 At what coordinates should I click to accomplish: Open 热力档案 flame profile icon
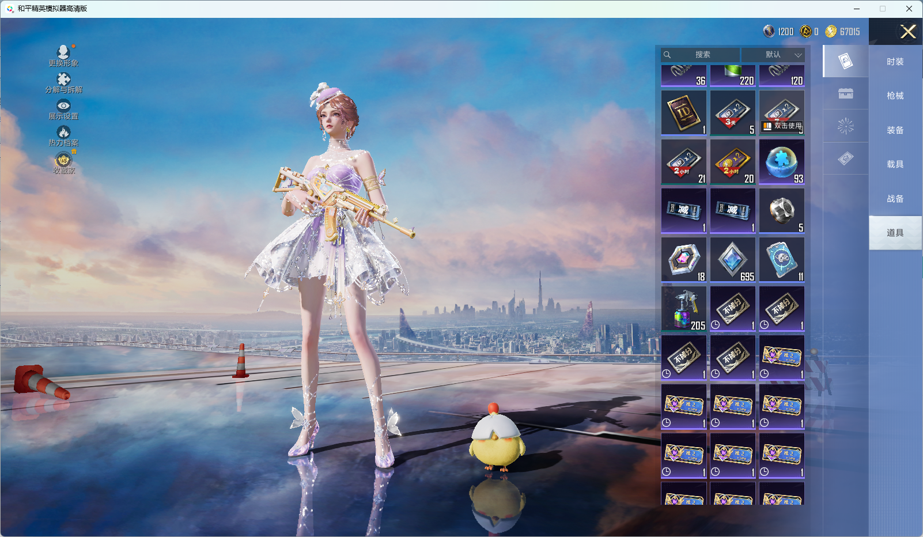pos(63,137)
